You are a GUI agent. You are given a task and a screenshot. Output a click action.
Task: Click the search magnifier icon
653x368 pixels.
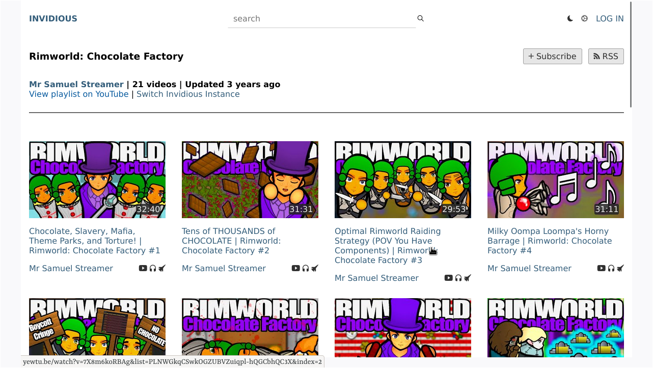pyautogui.click(x=421, y=18)
